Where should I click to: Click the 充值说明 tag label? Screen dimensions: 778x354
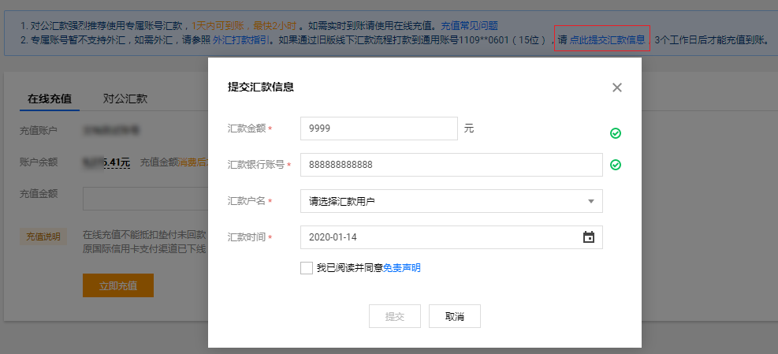43,237
